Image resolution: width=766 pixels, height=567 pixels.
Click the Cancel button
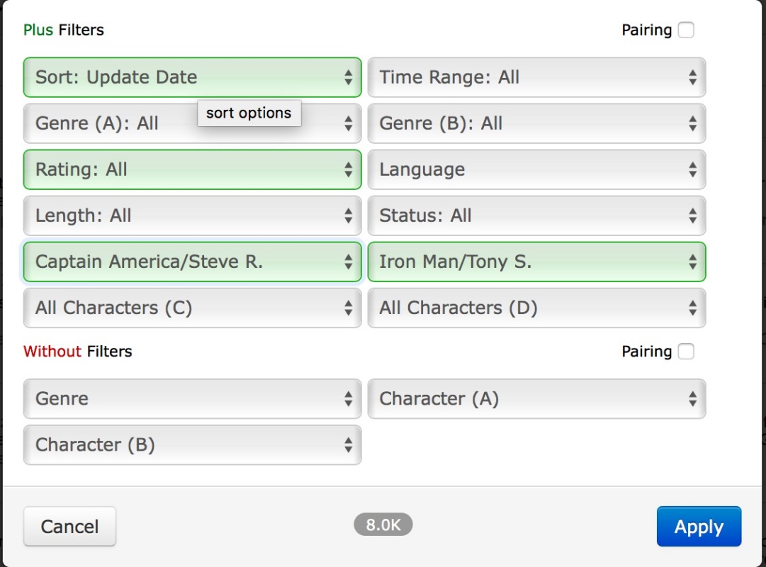click(69, 527)
